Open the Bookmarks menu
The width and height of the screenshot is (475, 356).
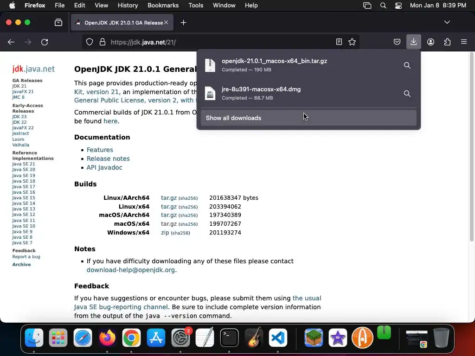click(163, 6)
